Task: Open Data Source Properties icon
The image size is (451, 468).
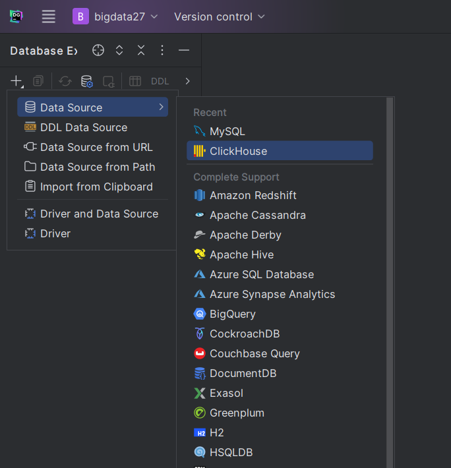Action: 86,81
